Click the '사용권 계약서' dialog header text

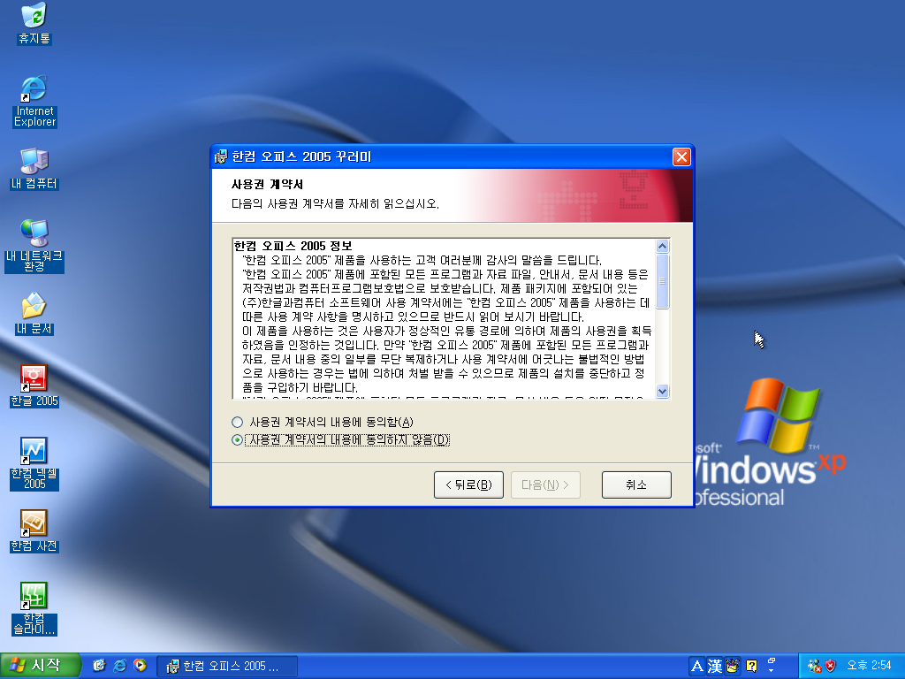[267, 184]
